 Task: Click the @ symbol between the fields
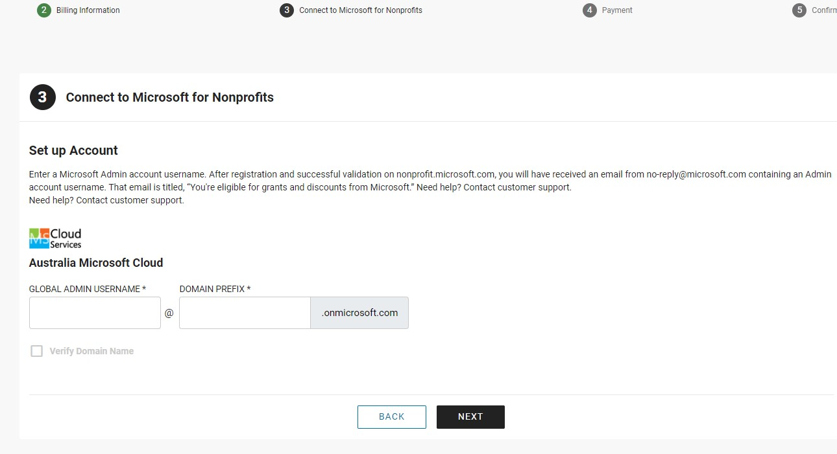tap(169, 313)
